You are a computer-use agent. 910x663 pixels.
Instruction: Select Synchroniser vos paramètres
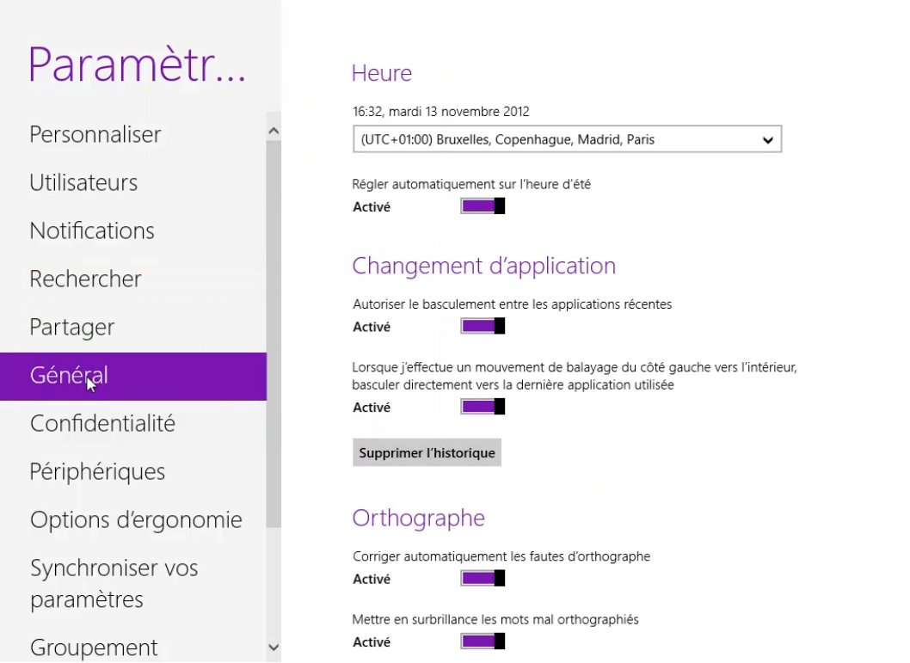coord(114,583)
